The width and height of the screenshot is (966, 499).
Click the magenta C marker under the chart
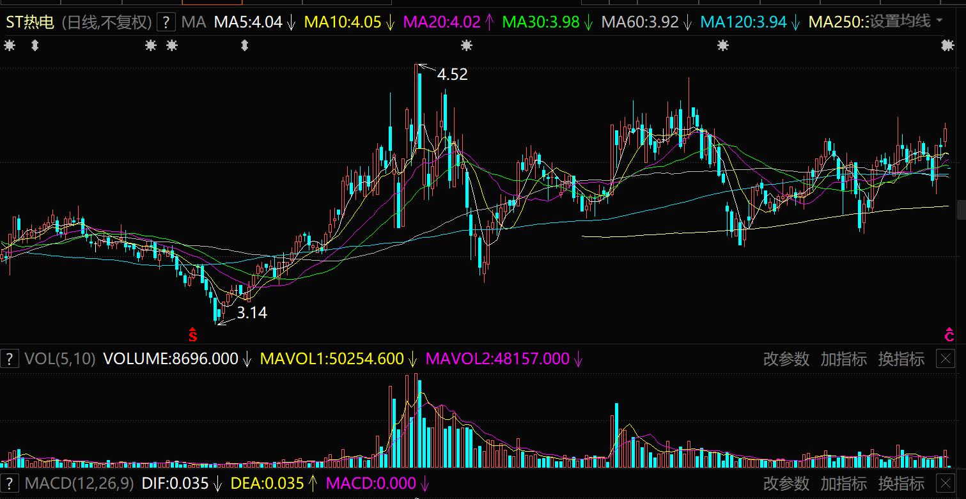tap(950, 335)
